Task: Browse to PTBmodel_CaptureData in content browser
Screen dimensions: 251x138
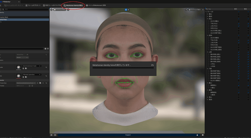Action: 26,77
